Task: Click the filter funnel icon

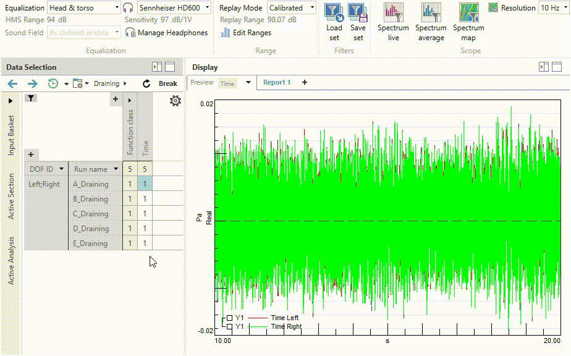Action: pyautogui.click(x=31, y=98)
